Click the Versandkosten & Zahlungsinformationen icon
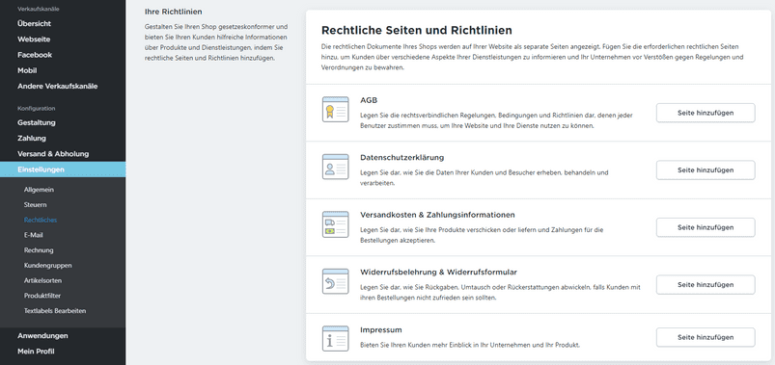The image size is (775, 365). coord(335,224)
